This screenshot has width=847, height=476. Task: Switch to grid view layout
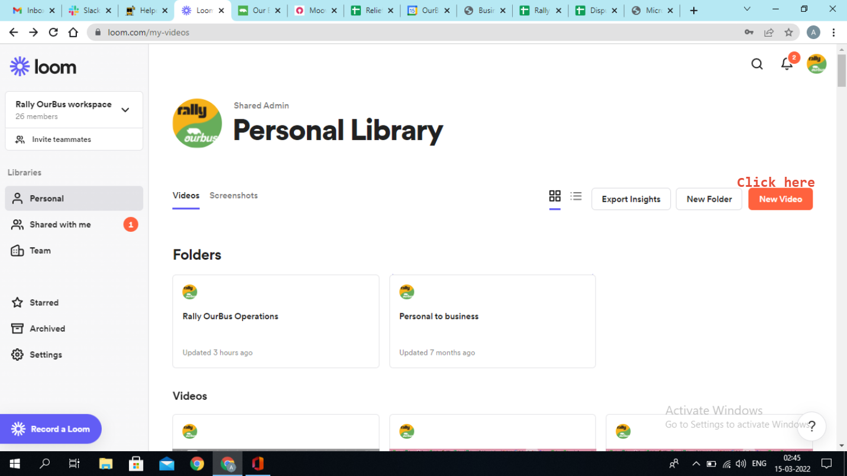point(555,196)
